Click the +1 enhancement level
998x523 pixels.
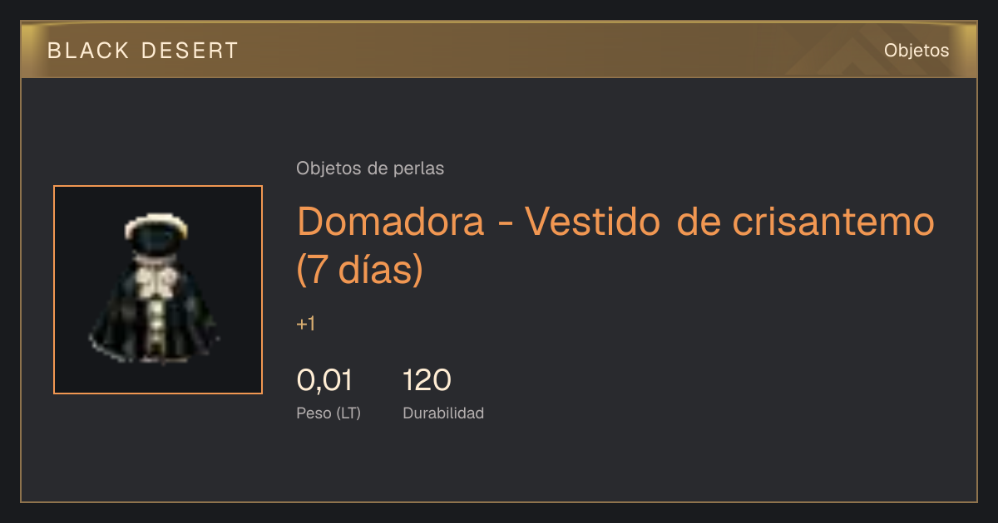(x=305, y=325)
